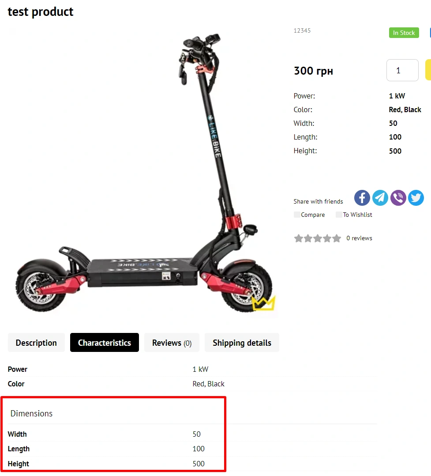Click the In Stock badge
This screenshot has height=476, width=431.
pos(404,33)
